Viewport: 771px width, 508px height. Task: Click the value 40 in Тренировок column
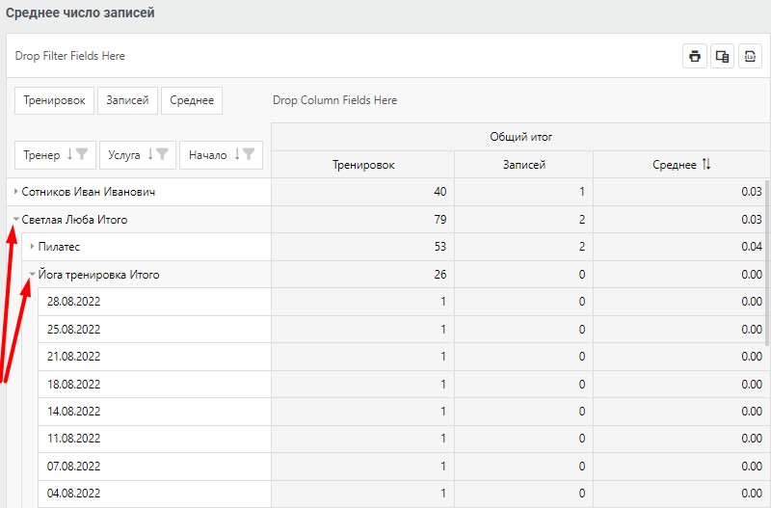coord(440,191)
